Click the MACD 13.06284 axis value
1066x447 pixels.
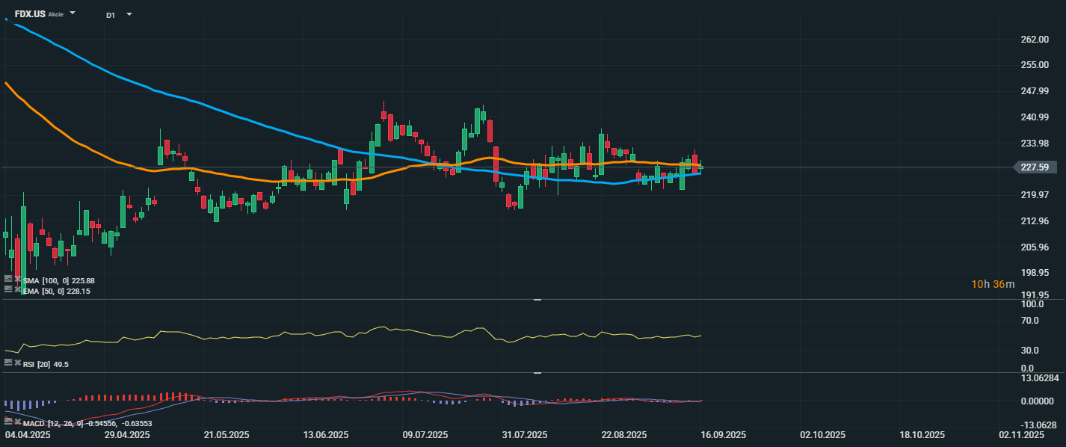(1039, 377)
